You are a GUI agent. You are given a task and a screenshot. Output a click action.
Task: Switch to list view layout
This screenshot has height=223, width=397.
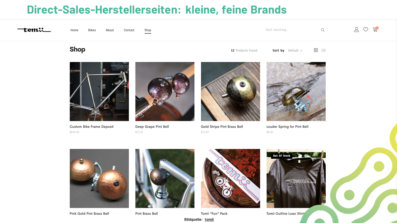tap(323, 50)
